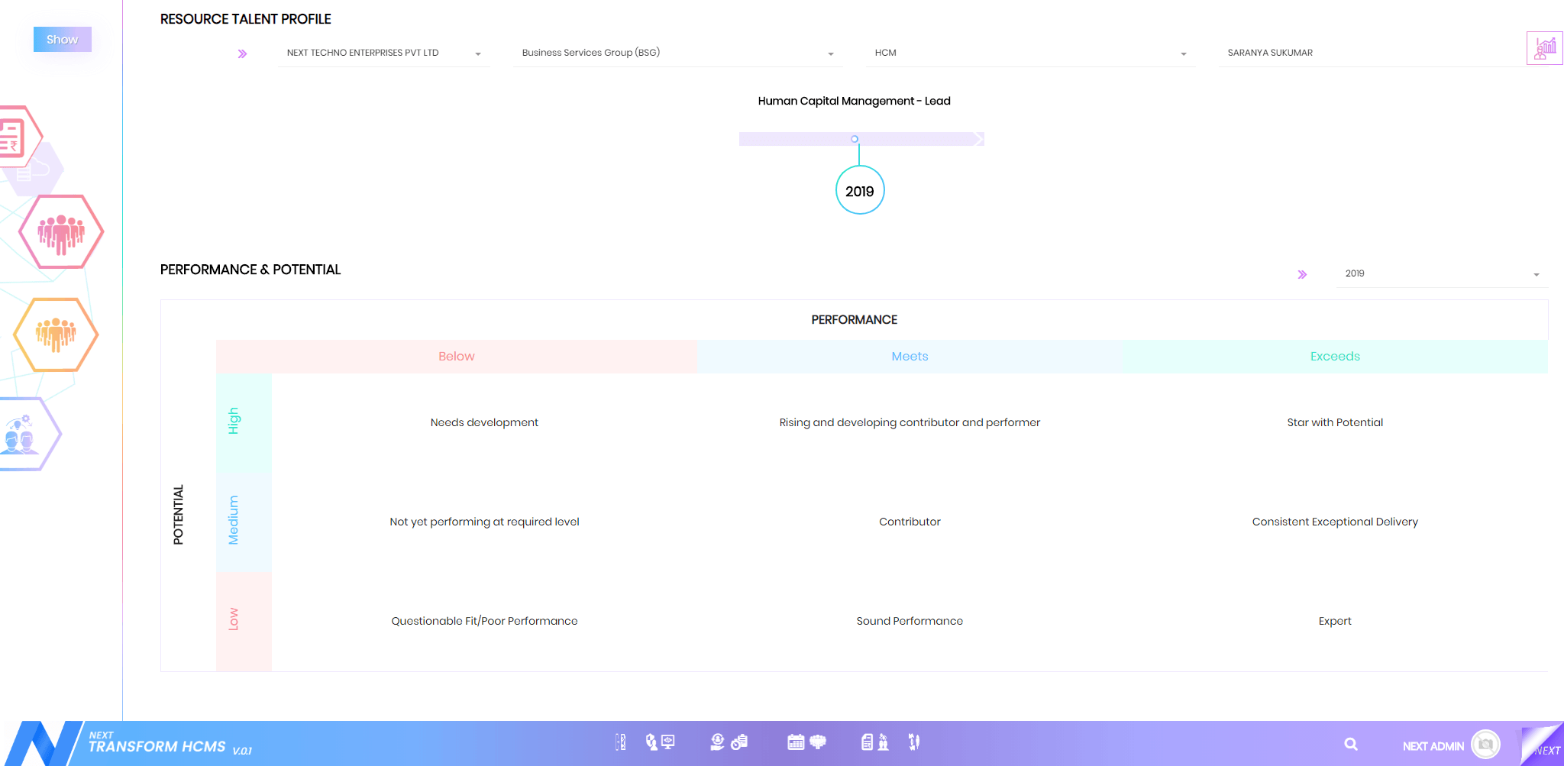Screen dimensions: 1564x766
Task: Open the blue two-person ideas hexagon
Action: [23, 434]
